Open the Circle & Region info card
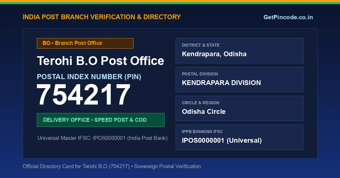This screenshot has height=178, width=340. (239, 108)
